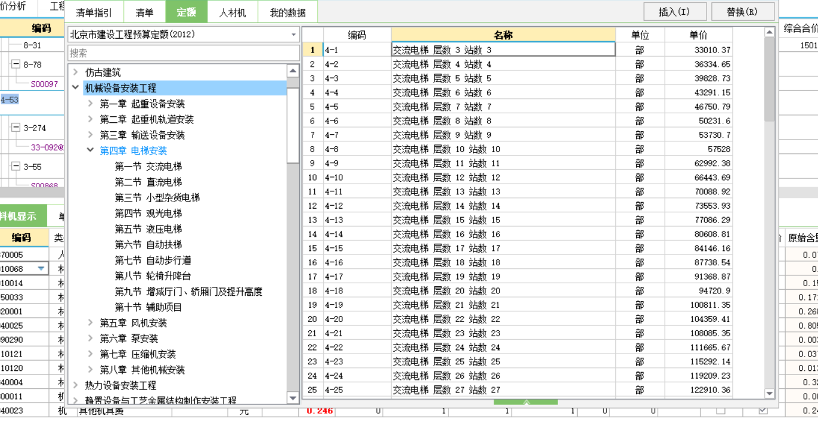The width and height of the screenshot is (818, 446).
Task: Expand 第八章 其他机械安装 chapter
Action: pyautogui.click(x=90, y=370)
